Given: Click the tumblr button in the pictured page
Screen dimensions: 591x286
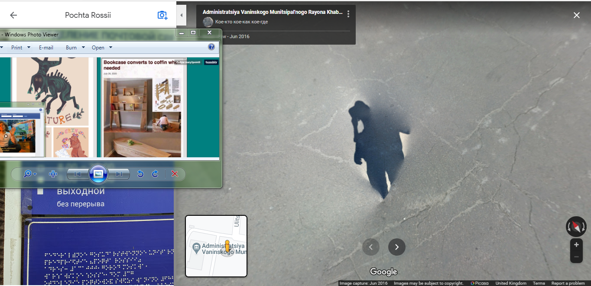Looking at the screenshot, I should 211,62.
